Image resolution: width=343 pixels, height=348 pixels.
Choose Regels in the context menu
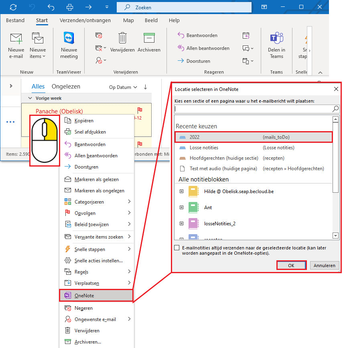point(97,272)
